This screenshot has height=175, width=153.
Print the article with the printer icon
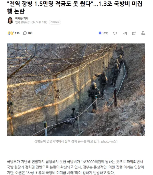tap(143, 33)
